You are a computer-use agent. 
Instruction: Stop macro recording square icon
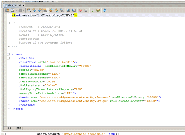(x=86, y=11)
